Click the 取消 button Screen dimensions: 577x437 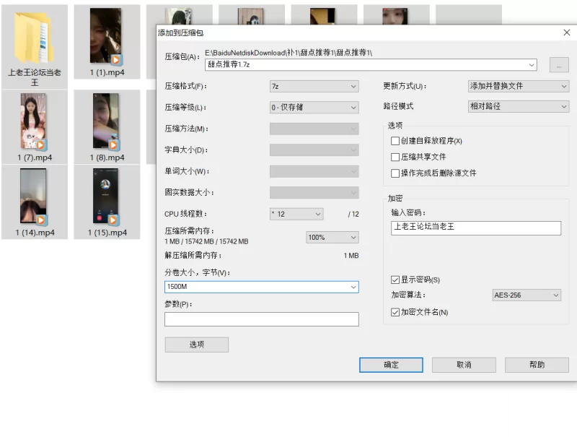click(464, 365)
